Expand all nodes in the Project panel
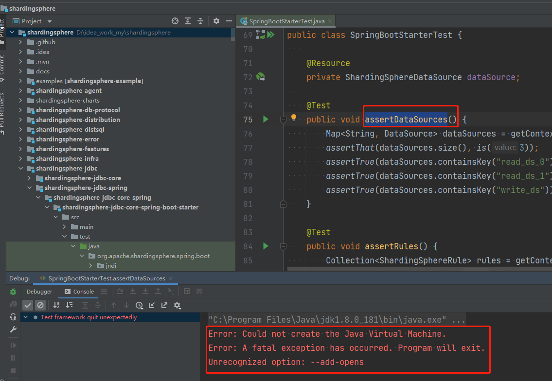Viewport: 552px width, 381px height. pyautogui.click(x=188, y=21)
